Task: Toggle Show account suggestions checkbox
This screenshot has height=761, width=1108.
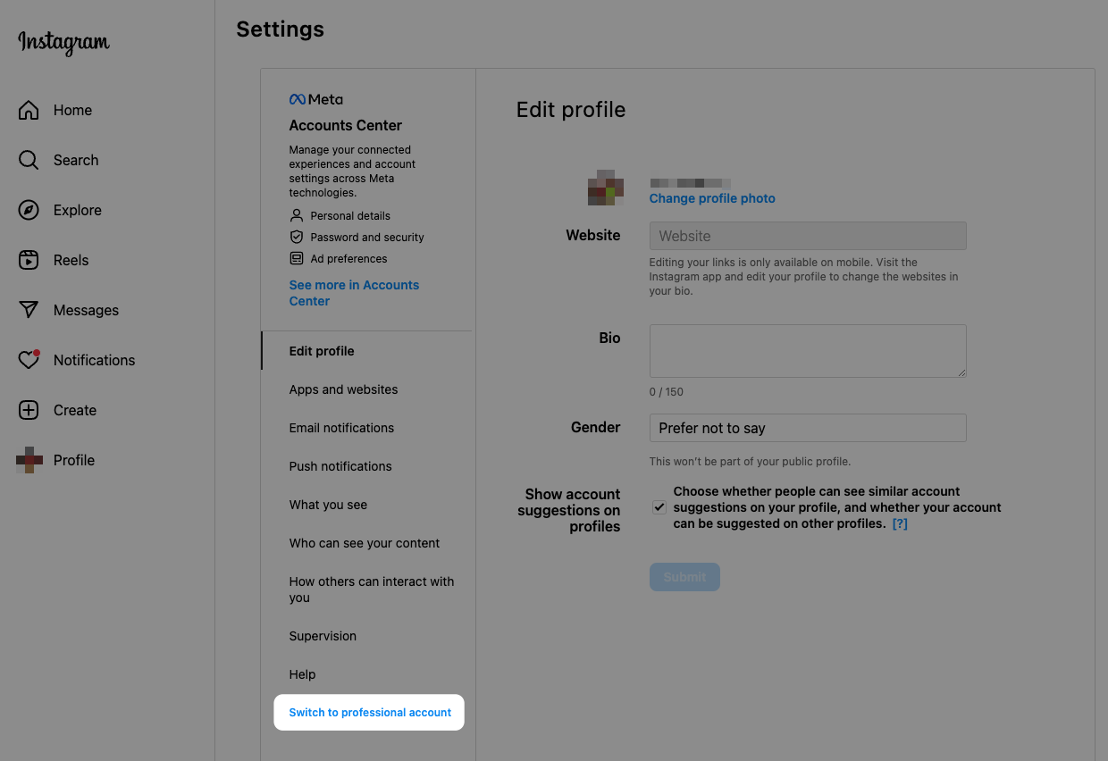Action: pyautogui.click(x=659, y=507)
